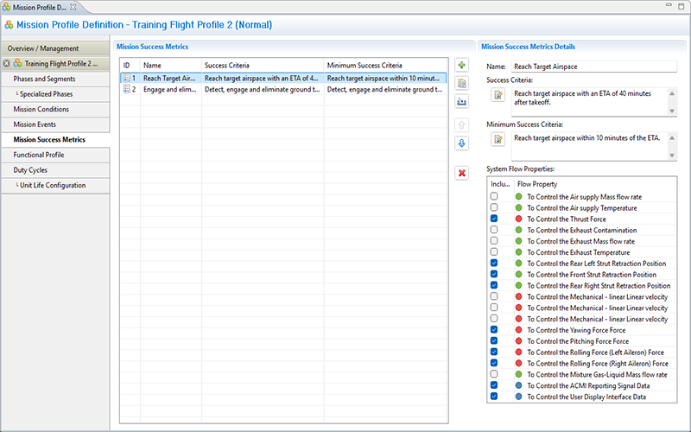691x432 pixels.
Task: Open the Phases and Segments page
Action: 55,79
